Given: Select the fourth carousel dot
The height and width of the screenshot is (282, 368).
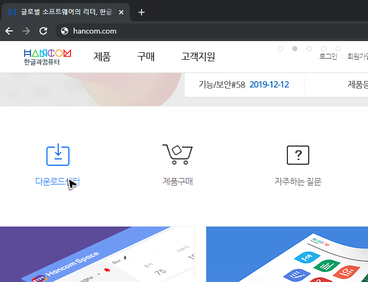Looking at the screenshot, I should (x=324, y=49).
